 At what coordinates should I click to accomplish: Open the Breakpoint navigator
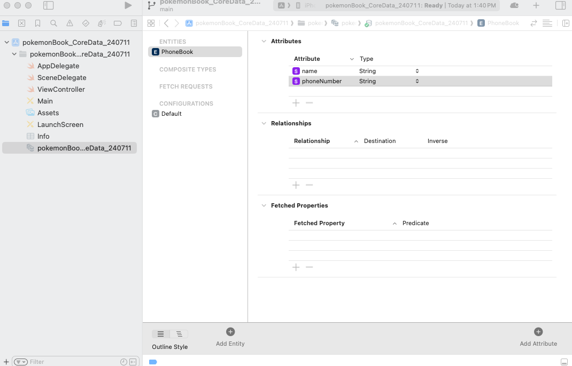(118, 23)
